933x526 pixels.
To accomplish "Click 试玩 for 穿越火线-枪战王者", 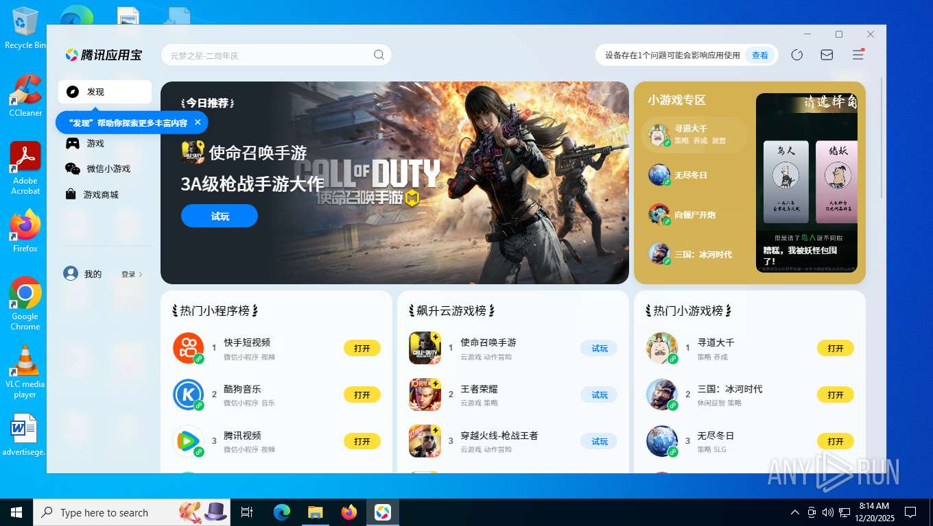I will tap(599, 441).
